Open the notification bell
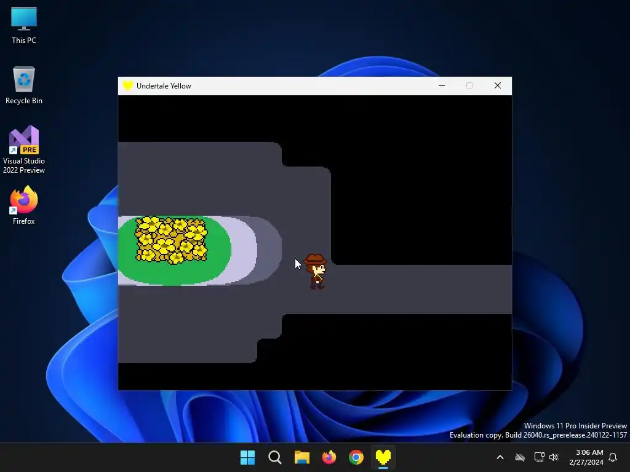Viewport: 630px width, 472px height. (613, 457)
